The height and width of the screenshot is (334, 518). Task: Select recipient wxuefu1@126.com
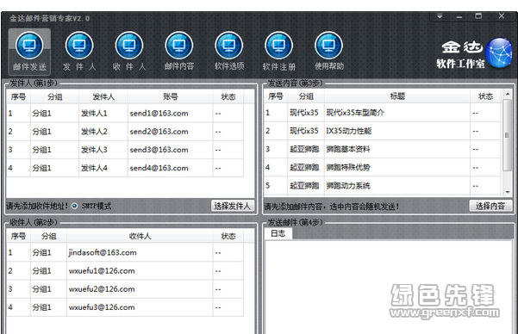(x=102, y=271)
